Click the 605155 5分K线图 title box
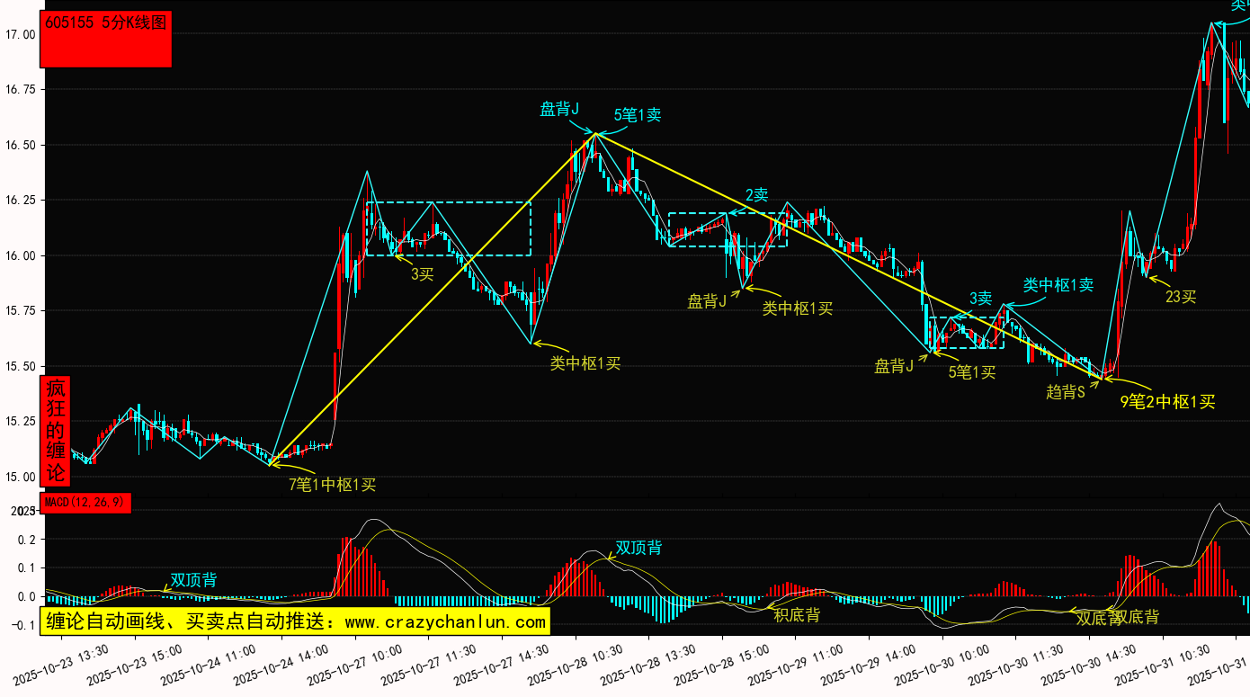This screenshot has width=1250, height=697. coord(105,39)
